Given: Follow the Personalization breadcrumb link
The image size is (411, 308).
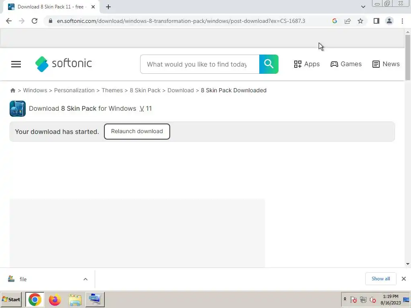Looking at the screenshot, I should click(x=74, y=90).
